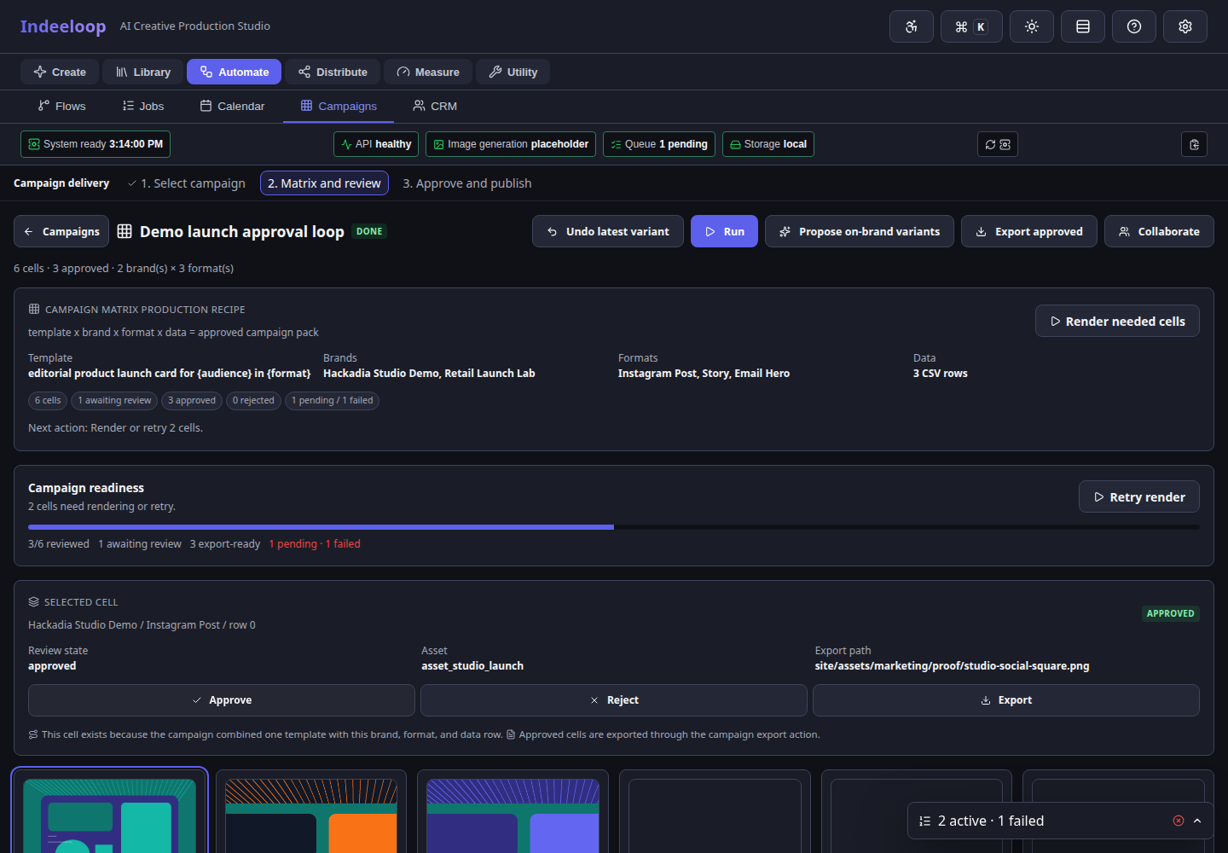Switch to the Library tab

coord(143,72)
